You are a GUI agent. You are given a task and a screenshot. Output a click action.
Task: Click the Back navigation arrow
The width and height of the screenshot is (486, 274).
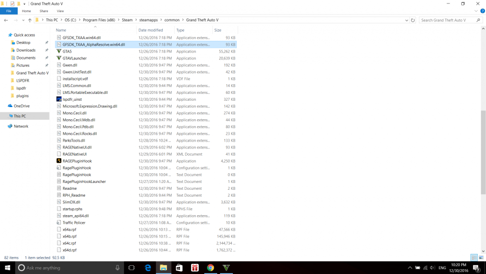pos(6,20)
